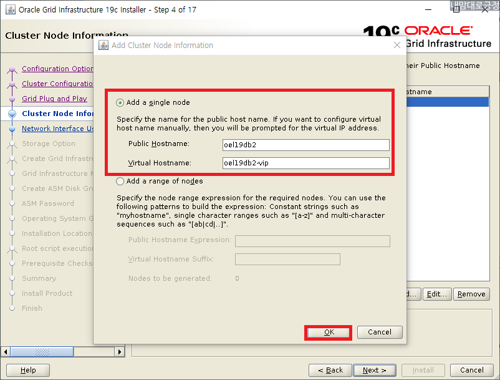Click the Virtual Hostname field containing oel19db2-vip
The width and height of the screenshot is (500, 380).
pyautogui.click(x=306, y=163)
